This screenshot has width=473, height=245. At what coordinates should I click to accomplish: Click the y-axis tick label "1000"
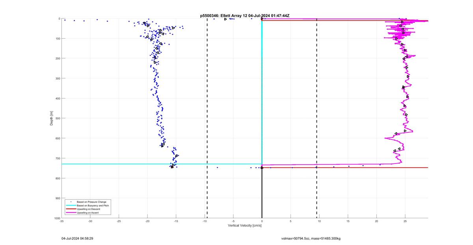tap(56, 218)
